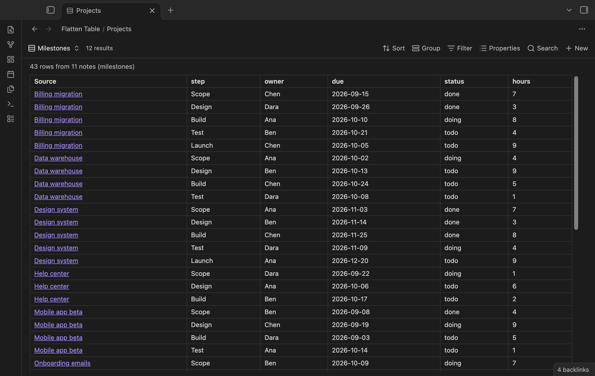The image size is (595, 376).
Task: Open command palette terminal icon
Action: click(11, 104)
